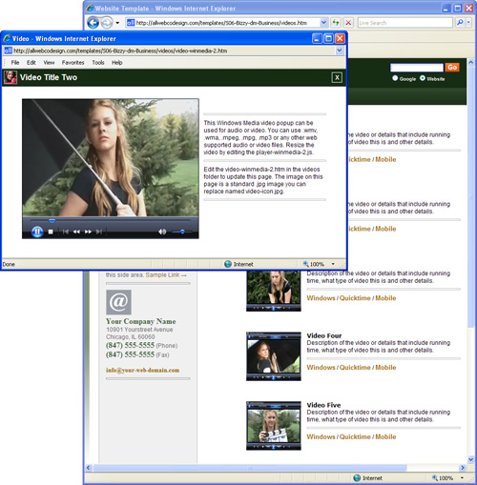Open the Tools menu
This screenshot has height=485, width=477.
click(98, 63)
